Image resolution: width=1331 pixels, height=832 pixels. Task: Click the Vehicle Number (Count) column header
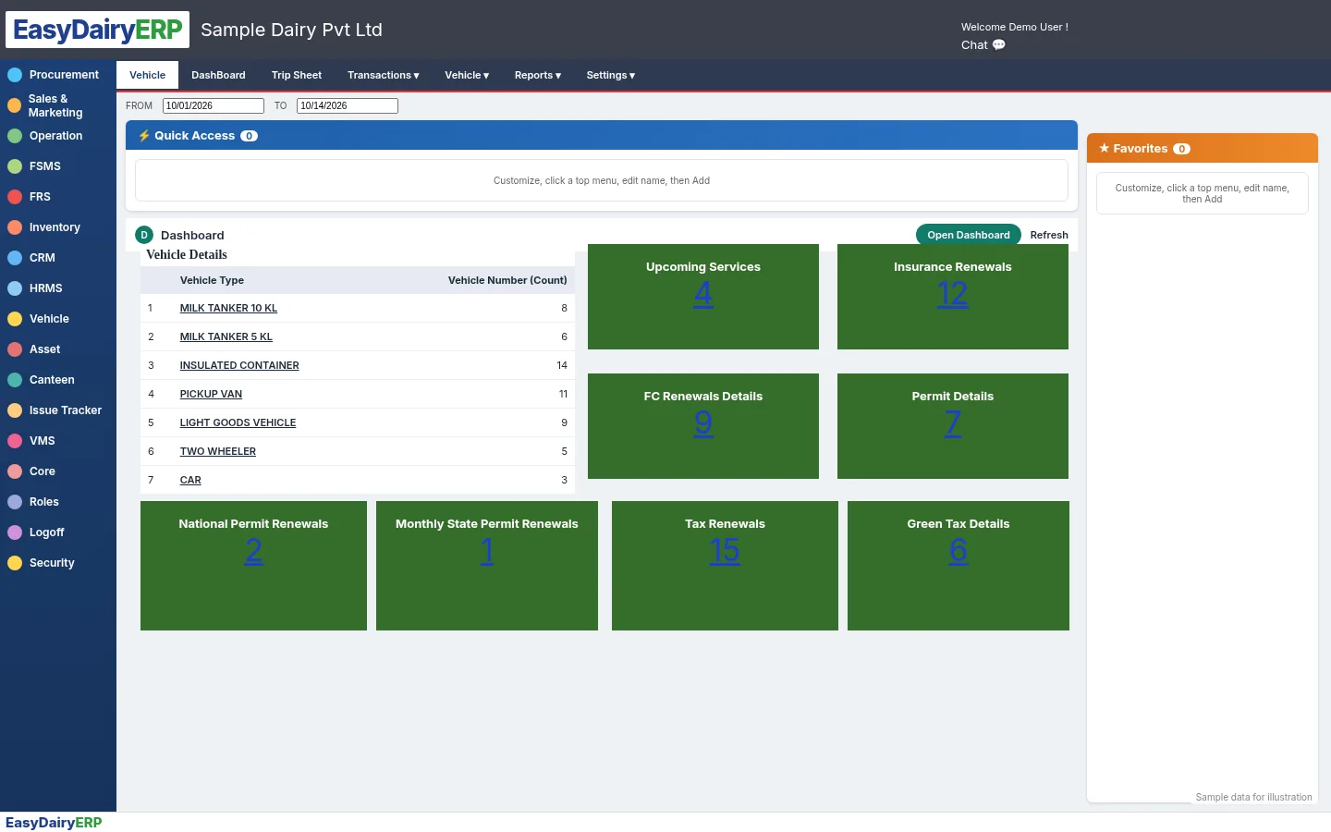pos(507,280)
